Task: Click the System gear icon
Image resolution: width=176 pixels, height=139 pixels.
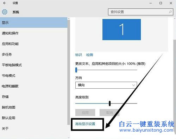Action: (5, 12)
